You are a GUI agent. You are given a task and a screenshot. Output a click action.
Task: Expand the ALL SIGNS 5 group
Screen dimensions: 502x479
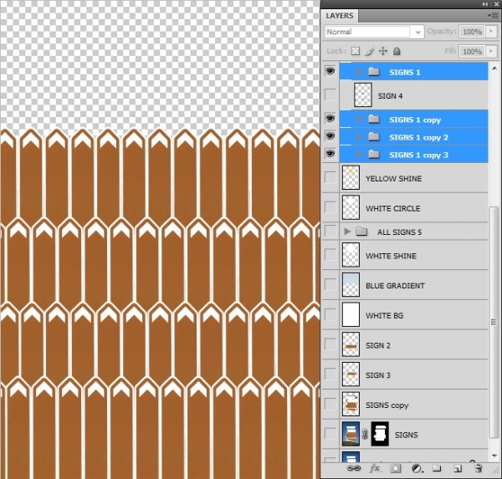347,232
